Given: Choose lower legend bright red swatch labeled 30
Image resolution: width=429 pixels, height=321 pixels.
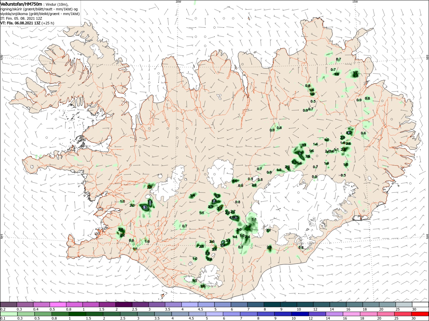Looking at the screenshot, I should (420, 314).
